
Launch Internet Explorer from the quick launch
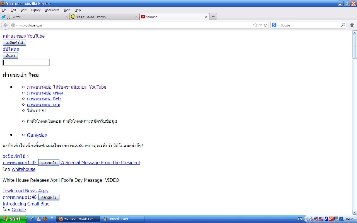click(x=33, y=219)
